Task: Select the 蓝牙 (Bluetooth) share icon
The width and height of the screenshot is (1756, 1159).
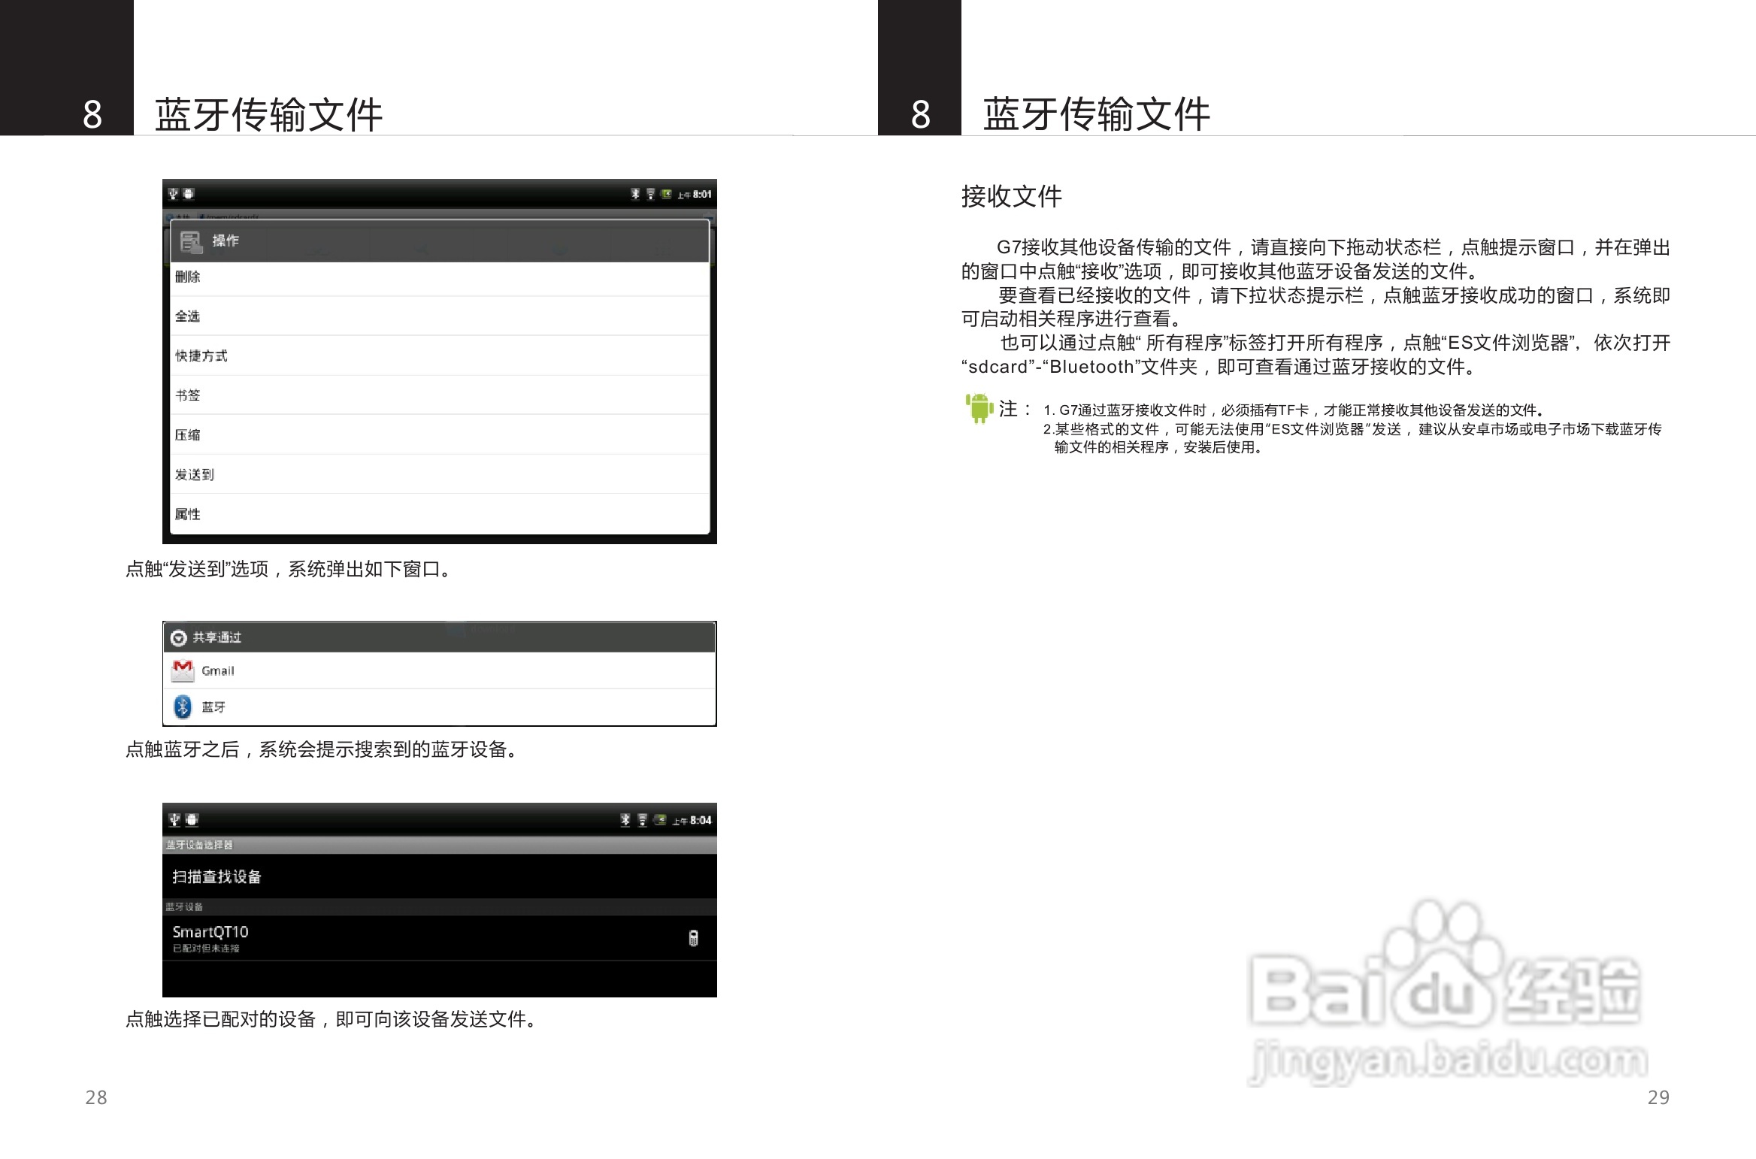Action: [183, 707]
